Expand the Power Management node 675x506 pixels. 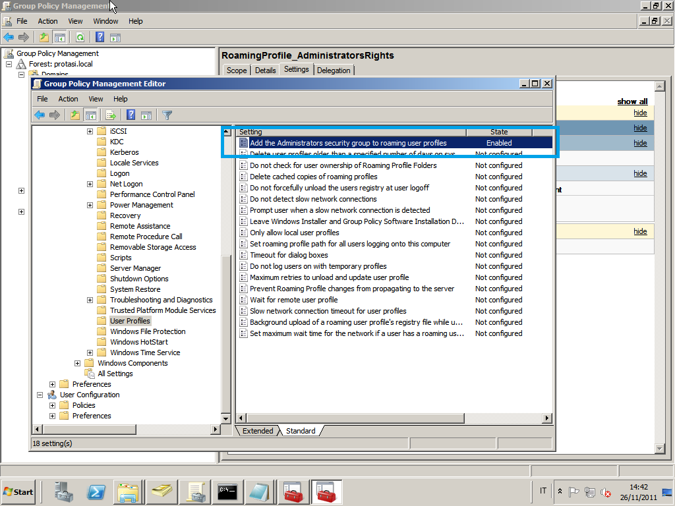(90, 206)
